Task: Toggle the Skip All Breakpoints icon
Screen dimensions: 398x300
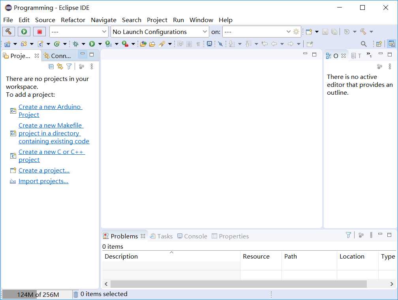Action: click(x=221, y=44)
